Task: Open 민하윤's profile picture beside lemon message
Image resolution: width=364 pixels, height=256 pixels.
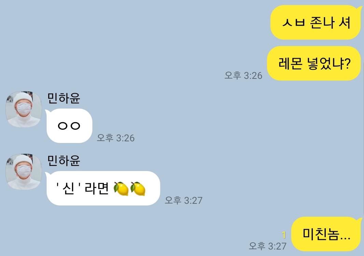Action: 24,171
